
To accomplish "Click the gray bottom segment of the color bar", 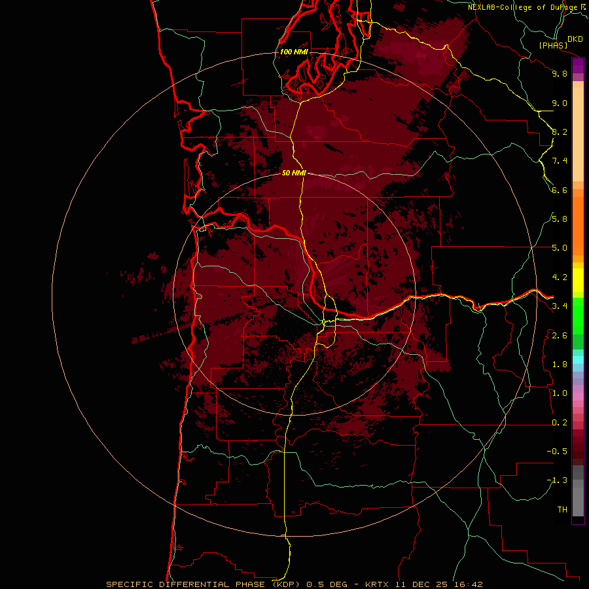I will tap(578, 499).
